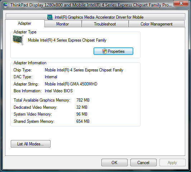Click the Intel Video BIOS value

click(59, 91)
